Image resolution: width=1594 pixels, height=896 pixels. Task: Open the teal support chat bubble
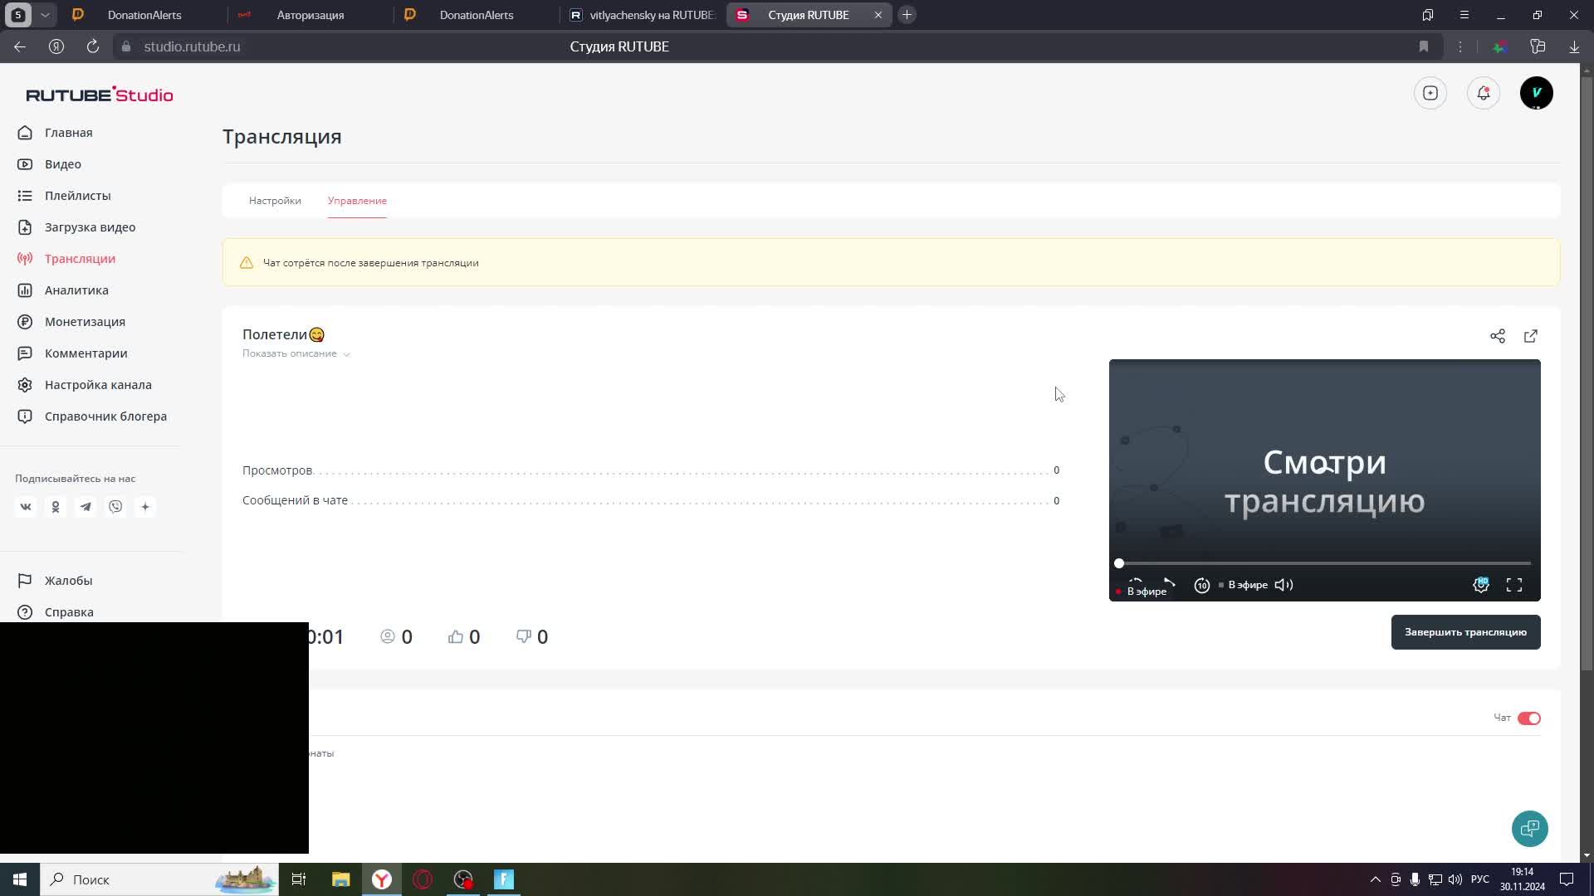click(1529, 829)
